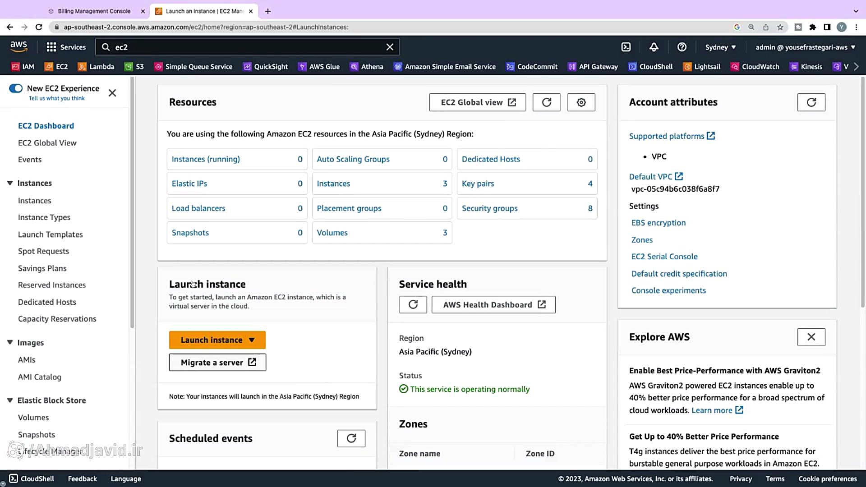Open Security groups resource link

tap(490, 208)
